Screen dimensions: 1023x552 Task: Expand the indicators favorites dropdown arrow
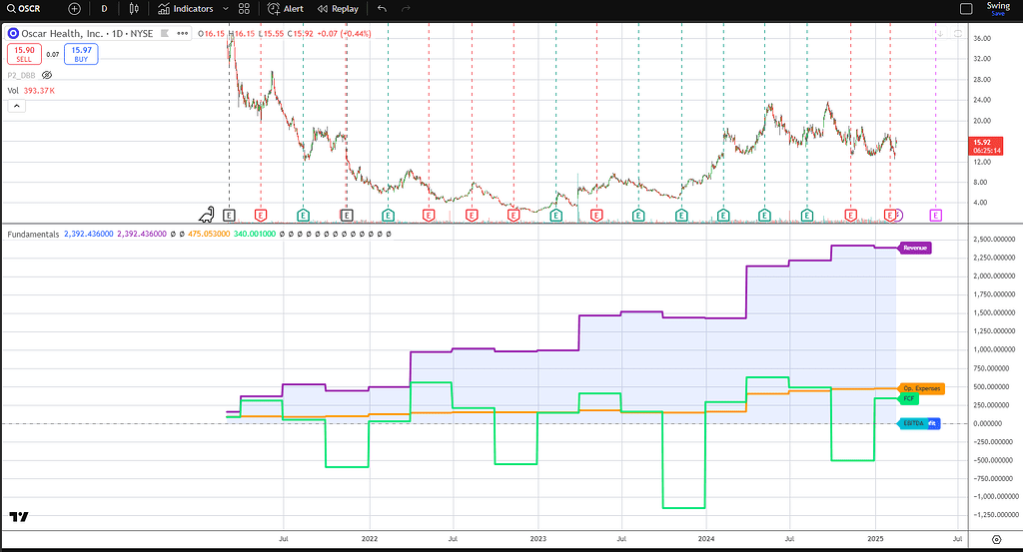(x=224, y=8)
